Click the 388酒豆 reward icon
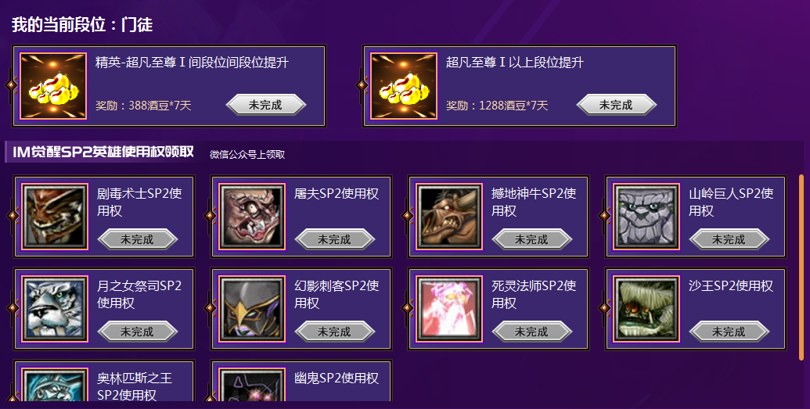810x409 pixels. click(x=53, y=86)
